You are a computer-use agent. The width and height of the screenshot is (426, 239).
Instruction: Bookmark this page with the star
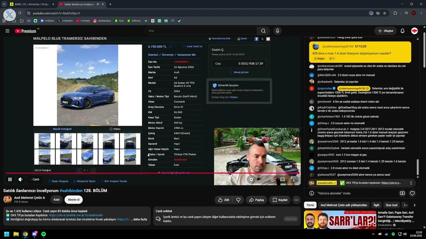point(385,13)
